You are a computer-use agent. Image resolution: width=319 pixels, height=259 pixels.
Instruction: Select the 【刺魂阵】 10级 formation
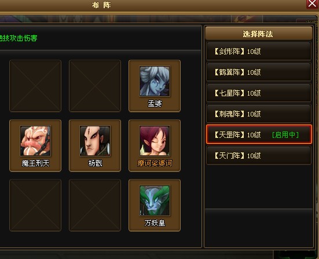tap(259, 114)
